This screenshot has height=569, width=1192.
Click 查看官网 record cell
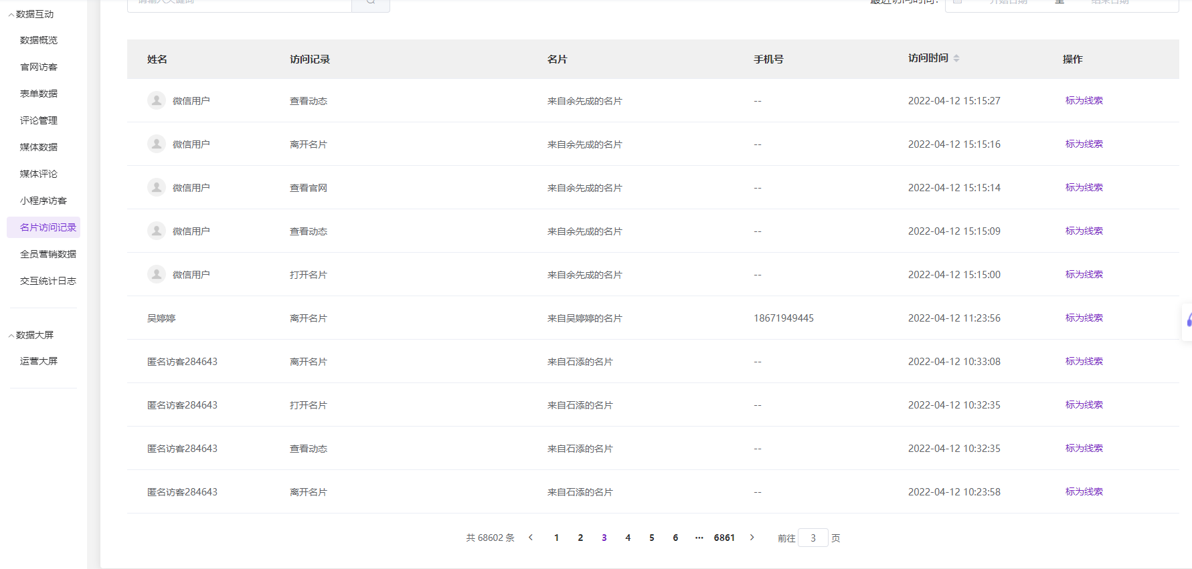tap(309, 188)
